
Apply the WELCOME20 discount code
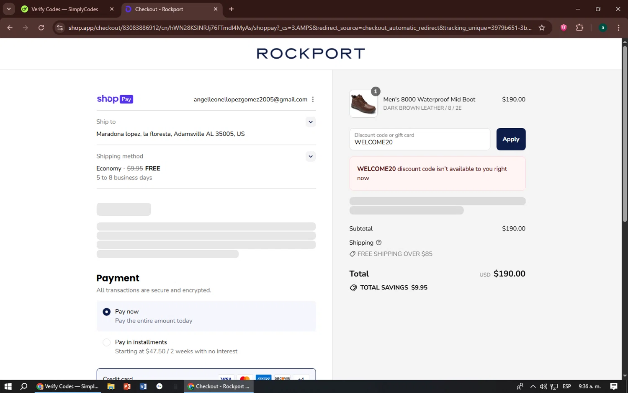(x=511, y=139)
